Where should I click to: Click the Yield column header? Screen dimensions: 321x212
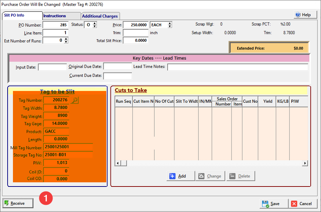tap(267, 101)
